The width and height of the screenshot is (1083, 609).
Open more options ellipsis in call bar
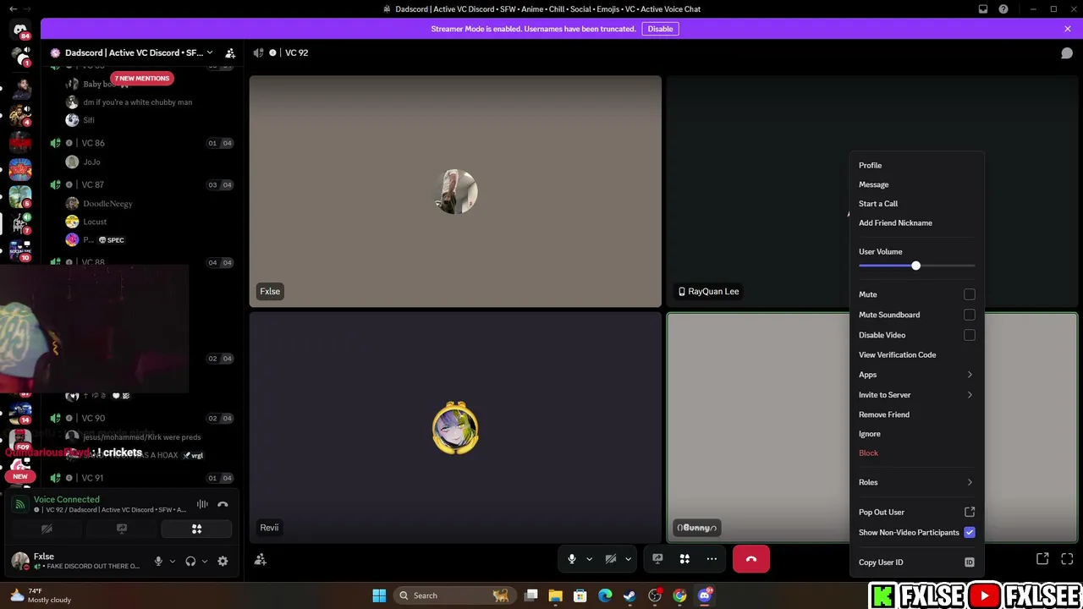(x=712, y=559)
